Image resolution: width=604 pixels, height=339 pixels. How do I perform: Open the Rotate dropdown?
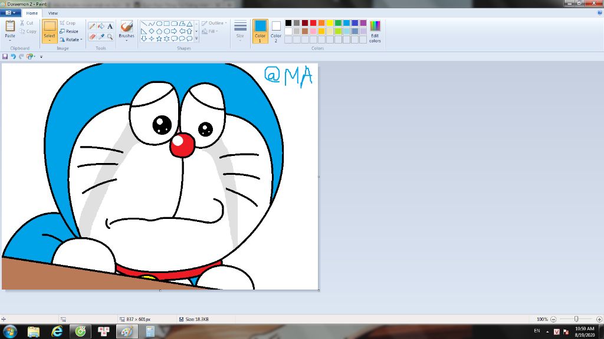pyautogui.click(x=71, y=39)
